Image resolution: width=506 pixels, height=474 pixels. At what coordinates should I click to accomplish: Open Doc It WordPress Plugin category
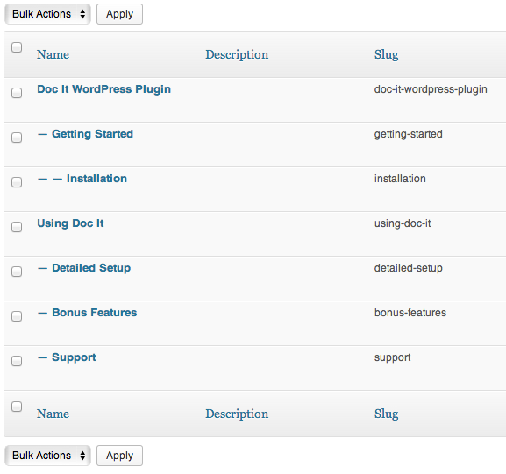pos(103,89)
